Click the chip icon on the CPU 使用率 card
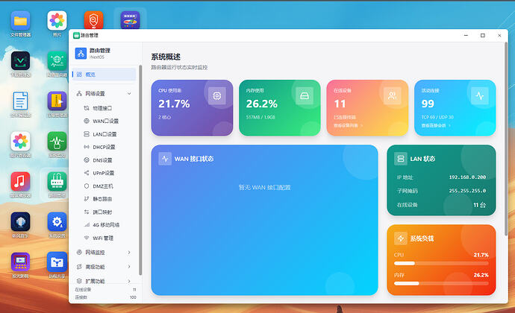This screenshot has height=313, width=515. point(216,96)
